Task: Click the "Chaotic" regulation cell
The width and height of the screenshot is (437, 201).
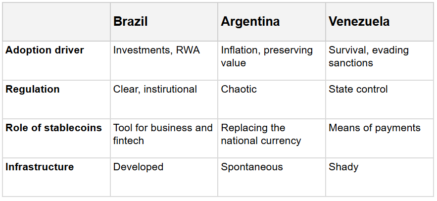Action: pyautogui.click(x=239, y=90)
